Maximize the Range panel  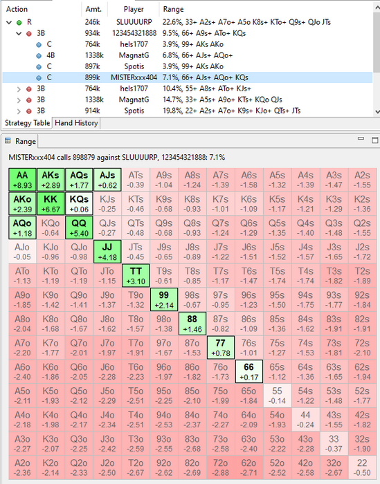374,140
